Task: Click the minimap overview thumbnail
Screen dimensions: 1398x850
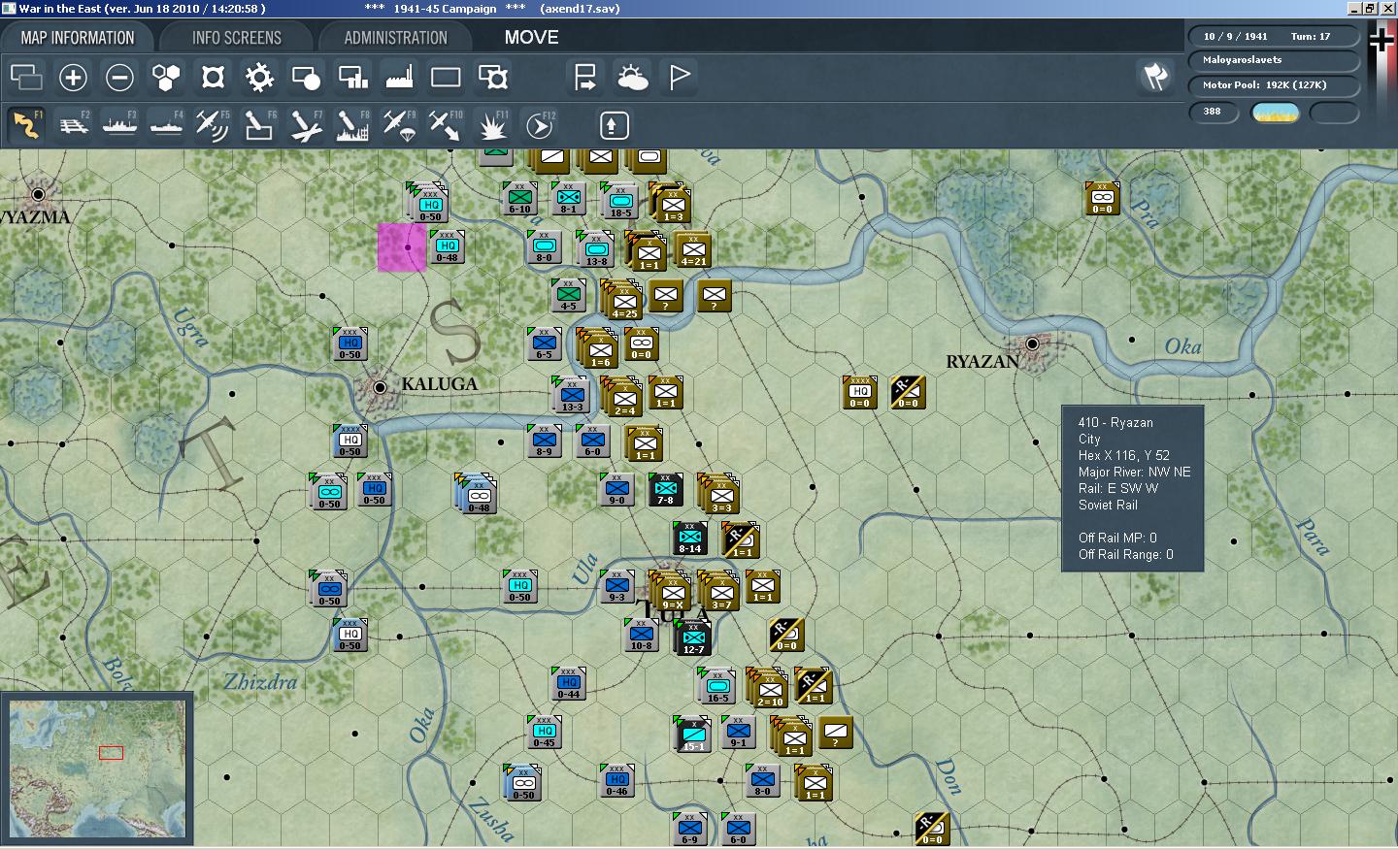Action: [x=97, y=768]
